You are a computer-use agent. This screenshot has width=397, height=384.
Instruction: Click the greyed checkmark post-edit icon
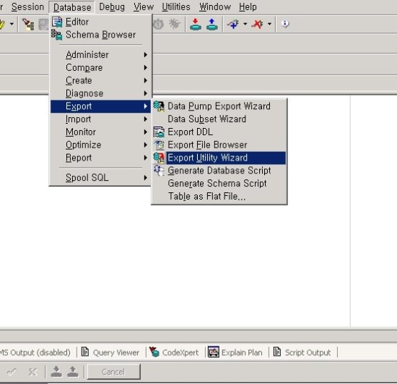tap(12, 372)
